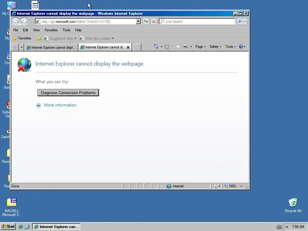308x231 pixels.
Task: Select the Internet Explorer taskbar button
Action: pyautogui.click(x=56, y=227)
